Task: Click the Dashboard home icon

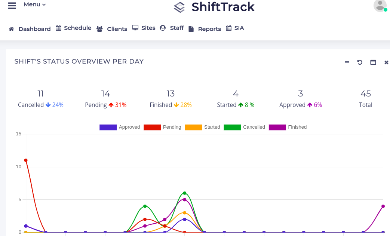Action: [11, 29]
